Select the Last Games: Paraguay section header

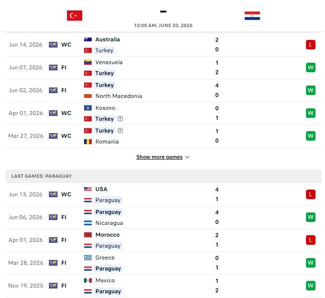pyautogui.click(x=163, y=176)
